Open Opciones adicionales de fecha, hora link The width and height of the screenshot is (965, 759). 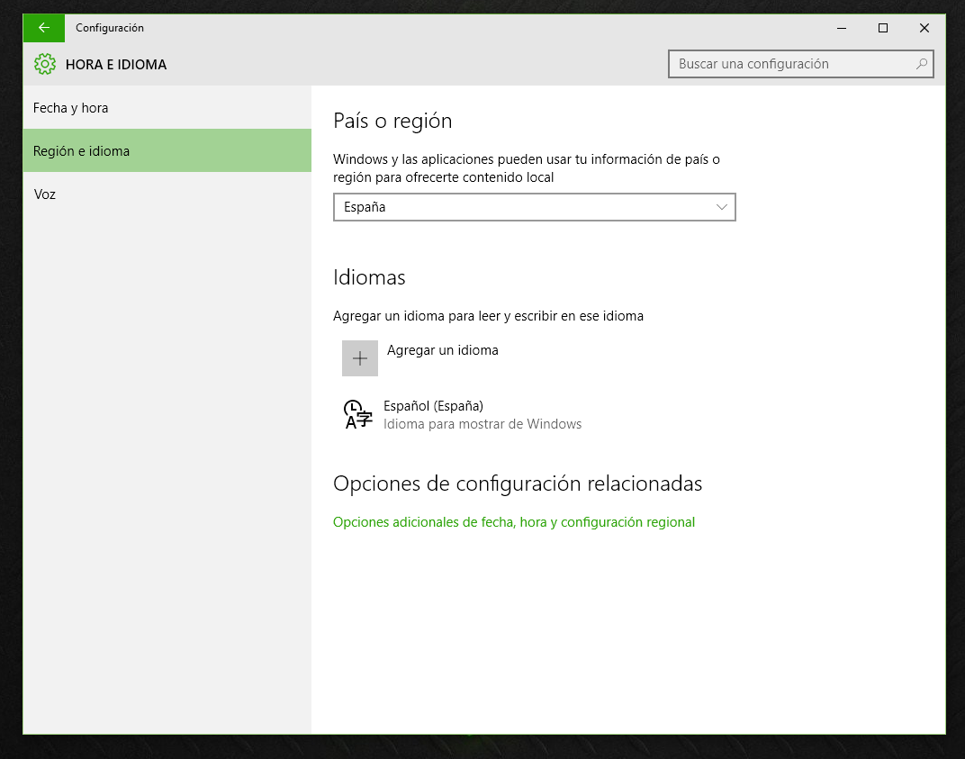(x=514, y=522)
